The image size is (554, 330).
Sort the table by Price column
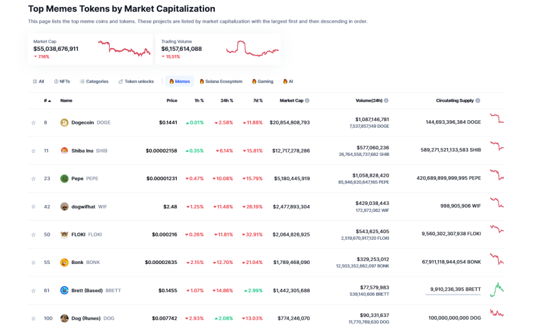coord(172,100)
